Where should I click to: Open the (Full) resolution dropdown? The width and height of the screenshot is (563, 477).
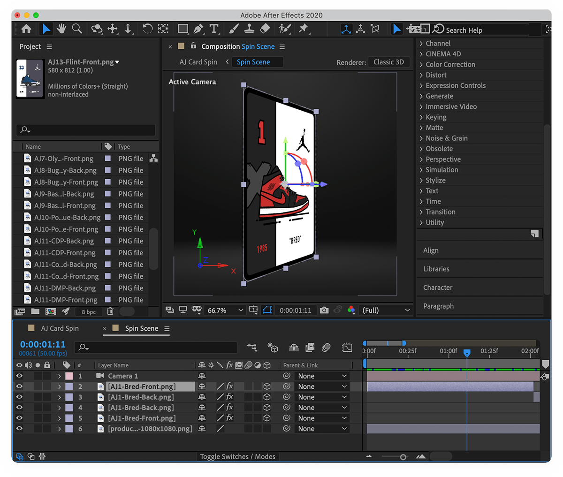tap(386, 310)
